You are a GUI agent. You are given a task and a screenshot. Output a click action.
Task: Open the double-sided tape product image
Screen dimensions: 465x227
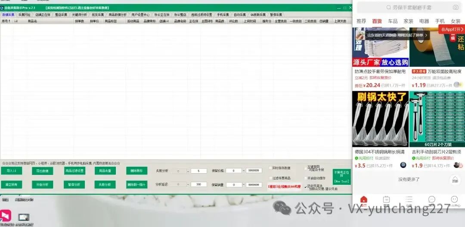pyautogui.click(x=437, y=47)
